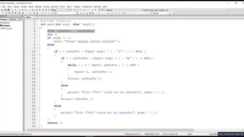244x137 pixels.
Task: Click the wrench icon beside the Student dropdown
Action: 173,13
